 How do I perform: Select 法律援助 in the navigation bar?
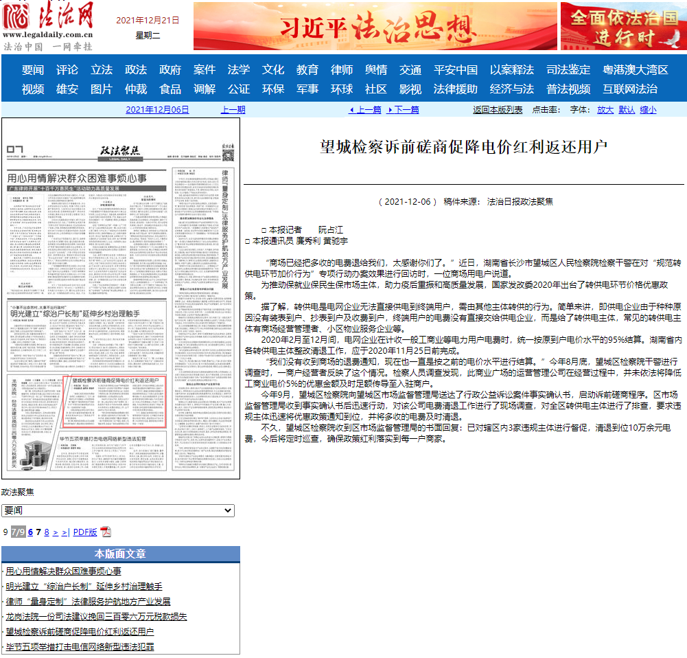pyautogui.click(x=455, y=89)
